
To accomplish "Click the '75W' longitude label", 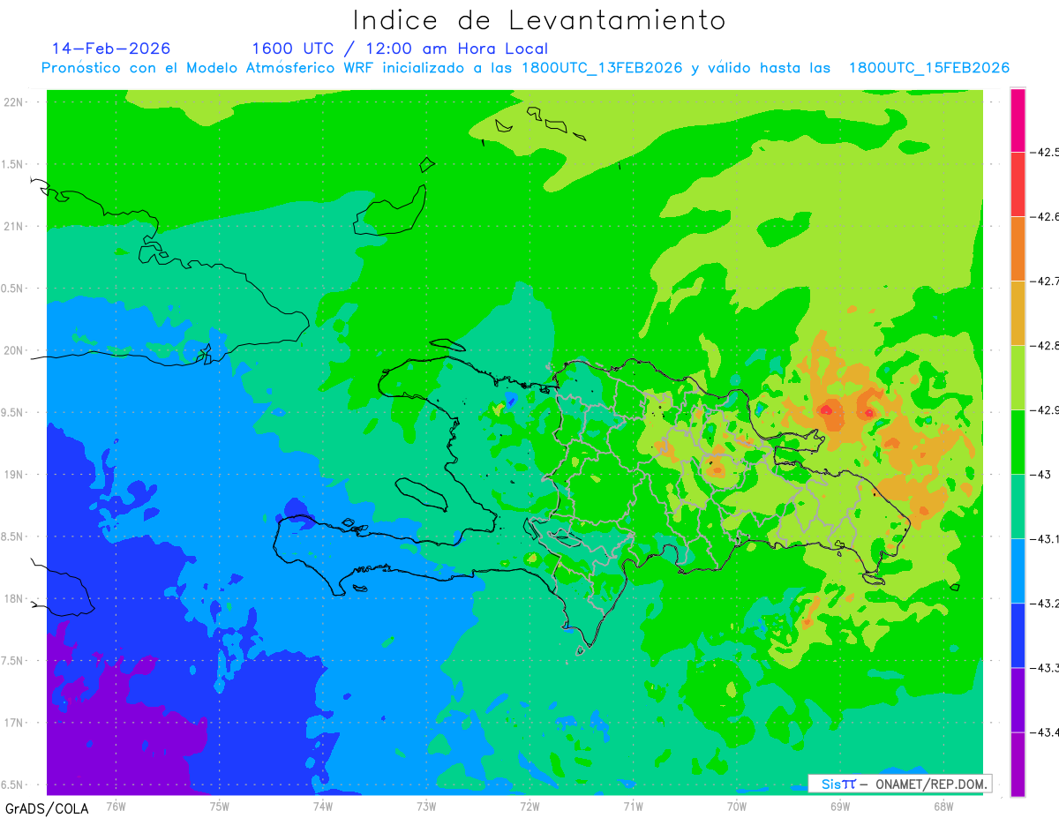I will coord(220,807).
